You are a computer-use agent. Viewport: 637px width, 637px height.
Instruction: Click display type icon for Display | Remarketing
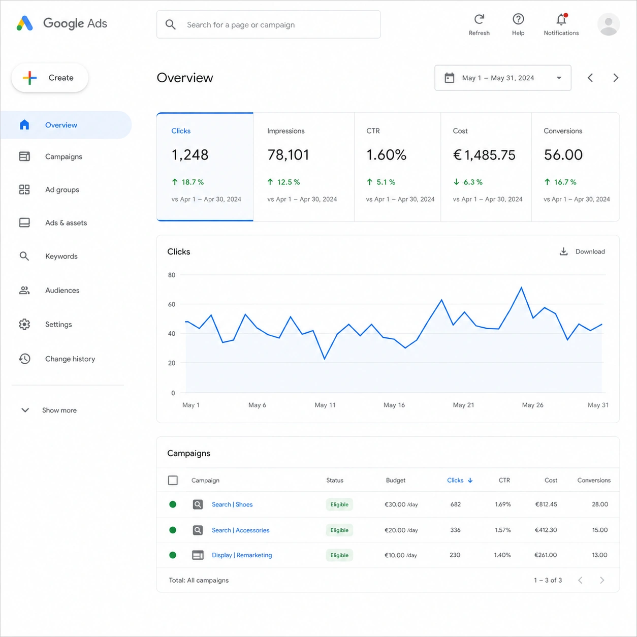pyautogui.click(x=198, y=555)
